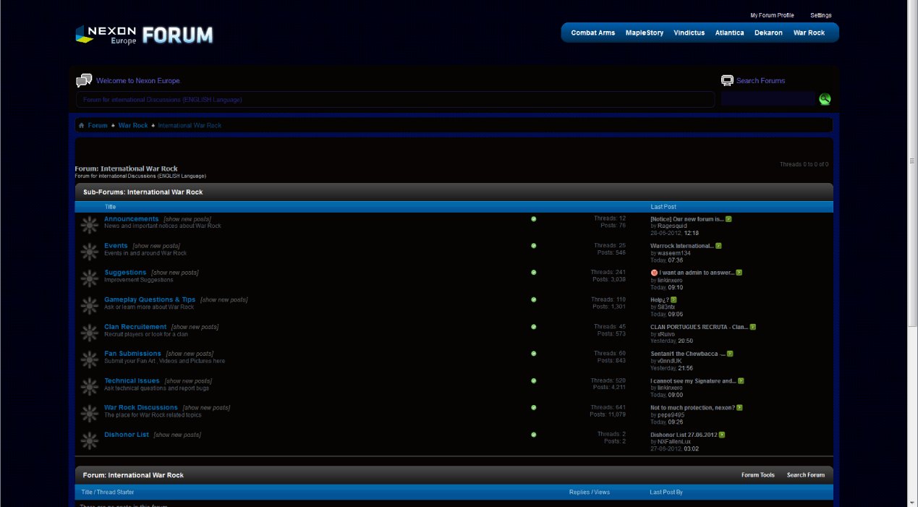The width and height of the screenshot is (918, 507).
Task: Click the Welcome to Nexon Europe link
Action: click(137, 81)
